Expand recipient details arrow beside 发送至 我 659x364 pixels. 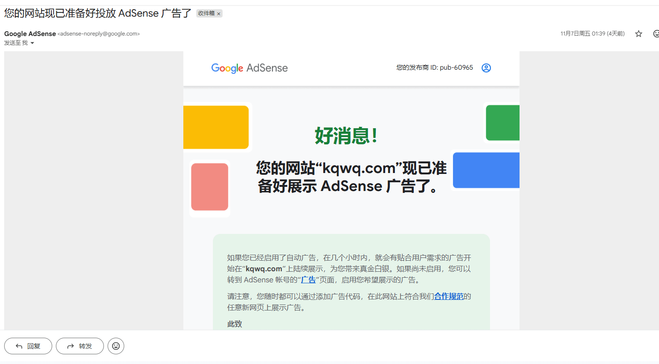click(x=32, y=43)
